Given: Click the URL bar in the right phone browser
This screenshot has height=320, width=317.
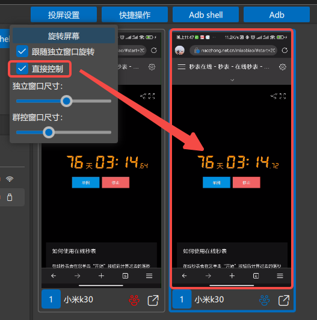Looking at the screenshot, I should pyautogui.click(x=233, y=51).
